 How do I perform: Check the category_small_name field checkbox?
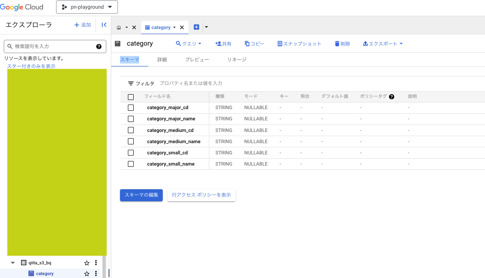pyautogui.click(x=131, y=163)
